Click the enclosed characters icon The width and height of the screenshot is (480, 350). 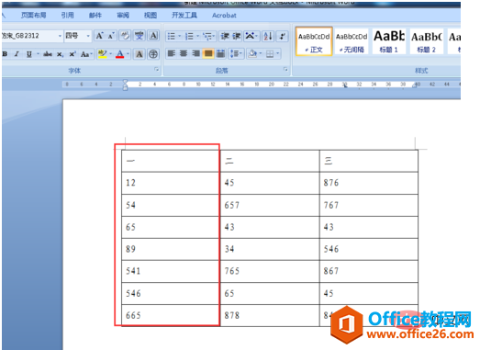[x=153, y=54]
